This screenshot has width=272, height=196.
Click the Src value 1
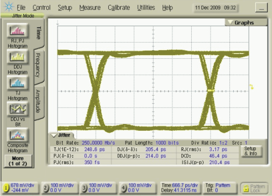(x=246, y=143)
